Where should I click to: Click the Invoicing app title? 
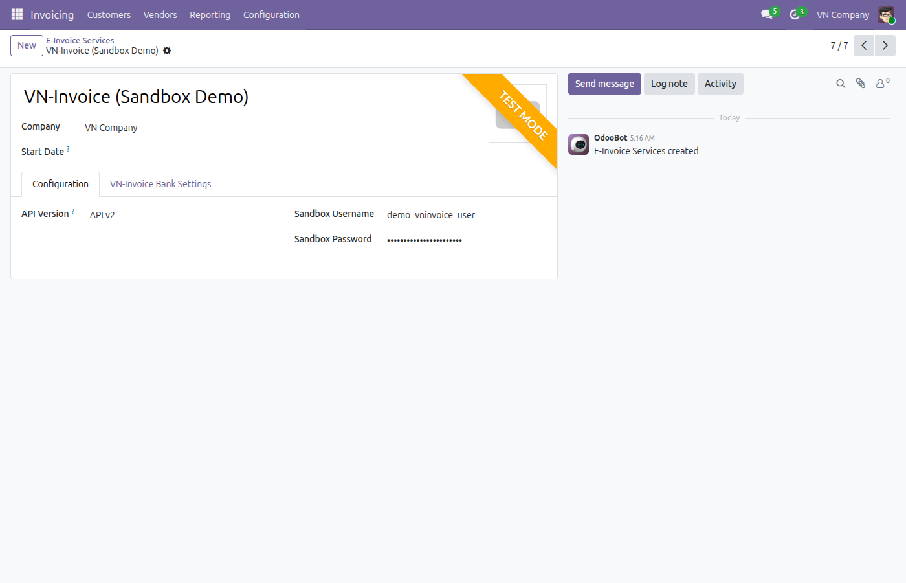(x=52, y=15)
